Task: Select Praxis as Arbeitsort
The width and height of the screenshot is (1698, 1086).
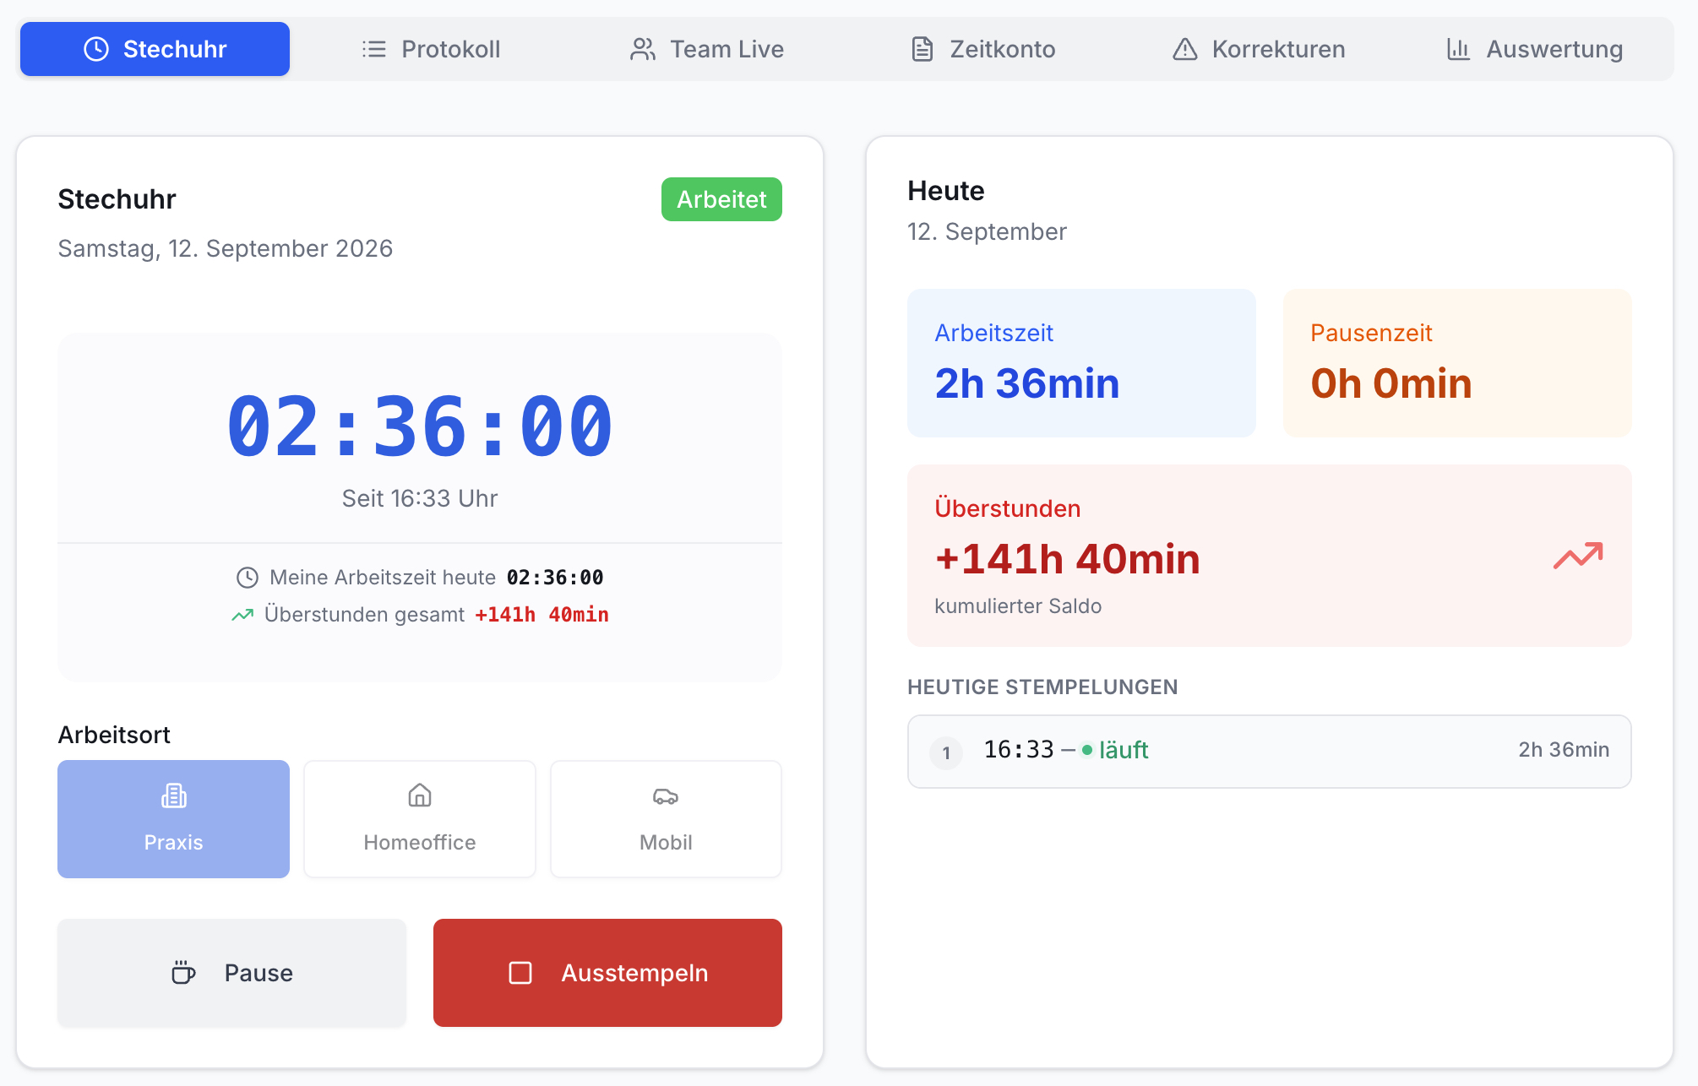Action: tap(173, 819)
